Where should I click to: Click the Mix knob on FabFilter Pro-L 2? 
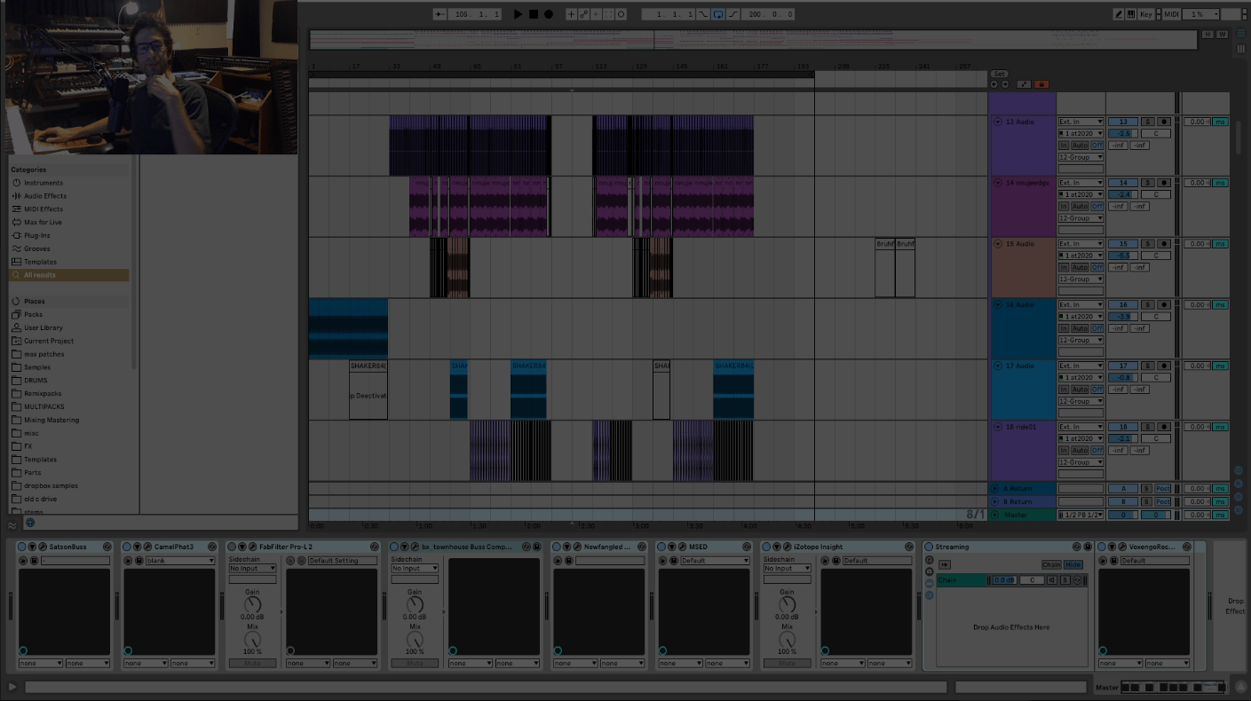pyautogui.click(x=253, y=640)
